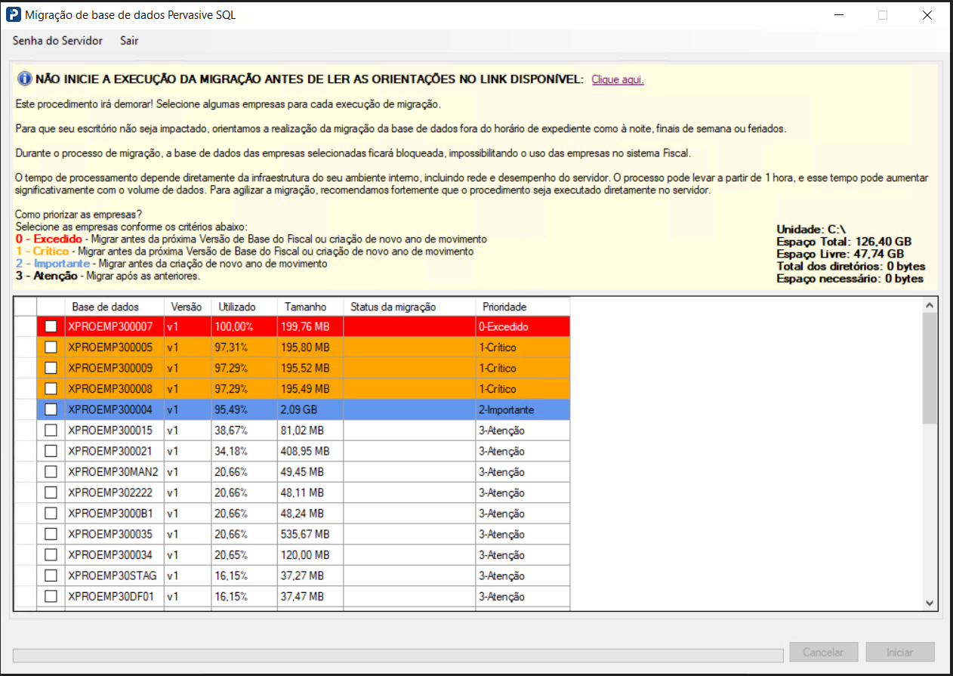Click the Iniciar button
953x676 pixels.
pos(900,652)
